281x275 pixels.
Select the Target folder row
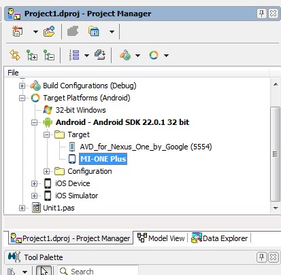coord(79,134)
